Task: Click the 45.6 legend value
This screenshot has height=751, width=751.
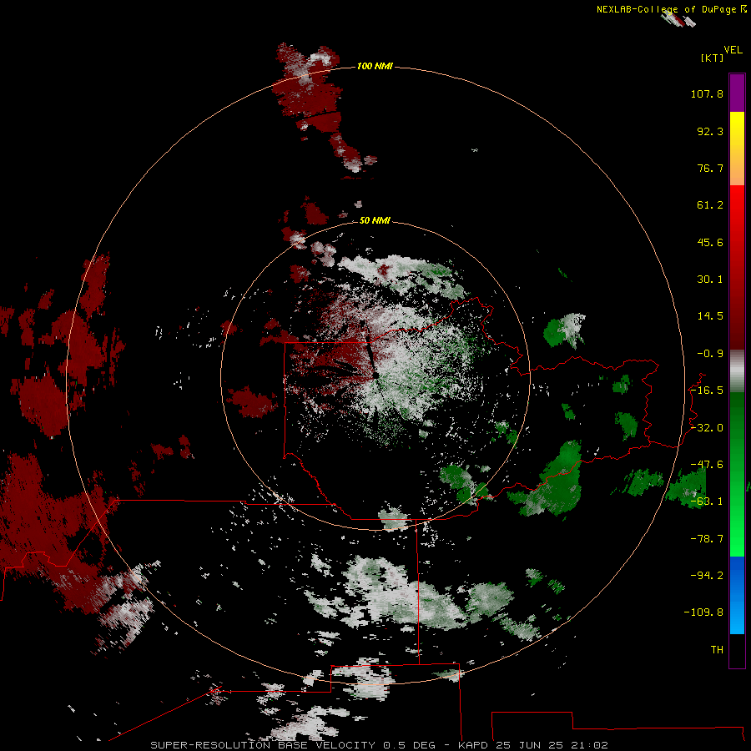Action: pyautogui.click(x=710, y=242)
